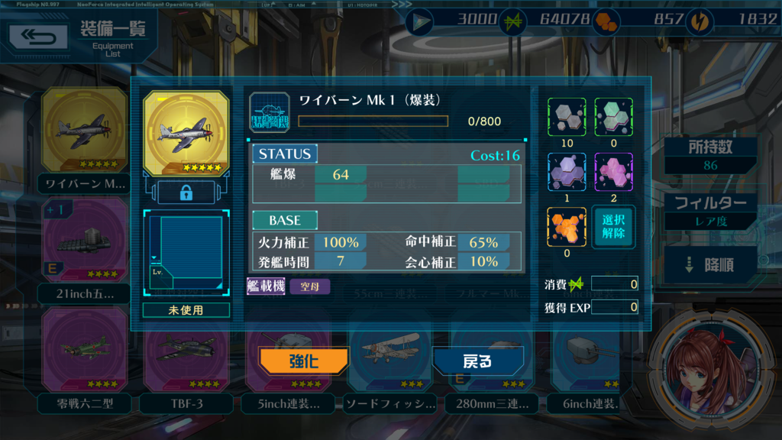Click the experience progress bar 0/800
The image size is (782, 440).
point(373,121)
